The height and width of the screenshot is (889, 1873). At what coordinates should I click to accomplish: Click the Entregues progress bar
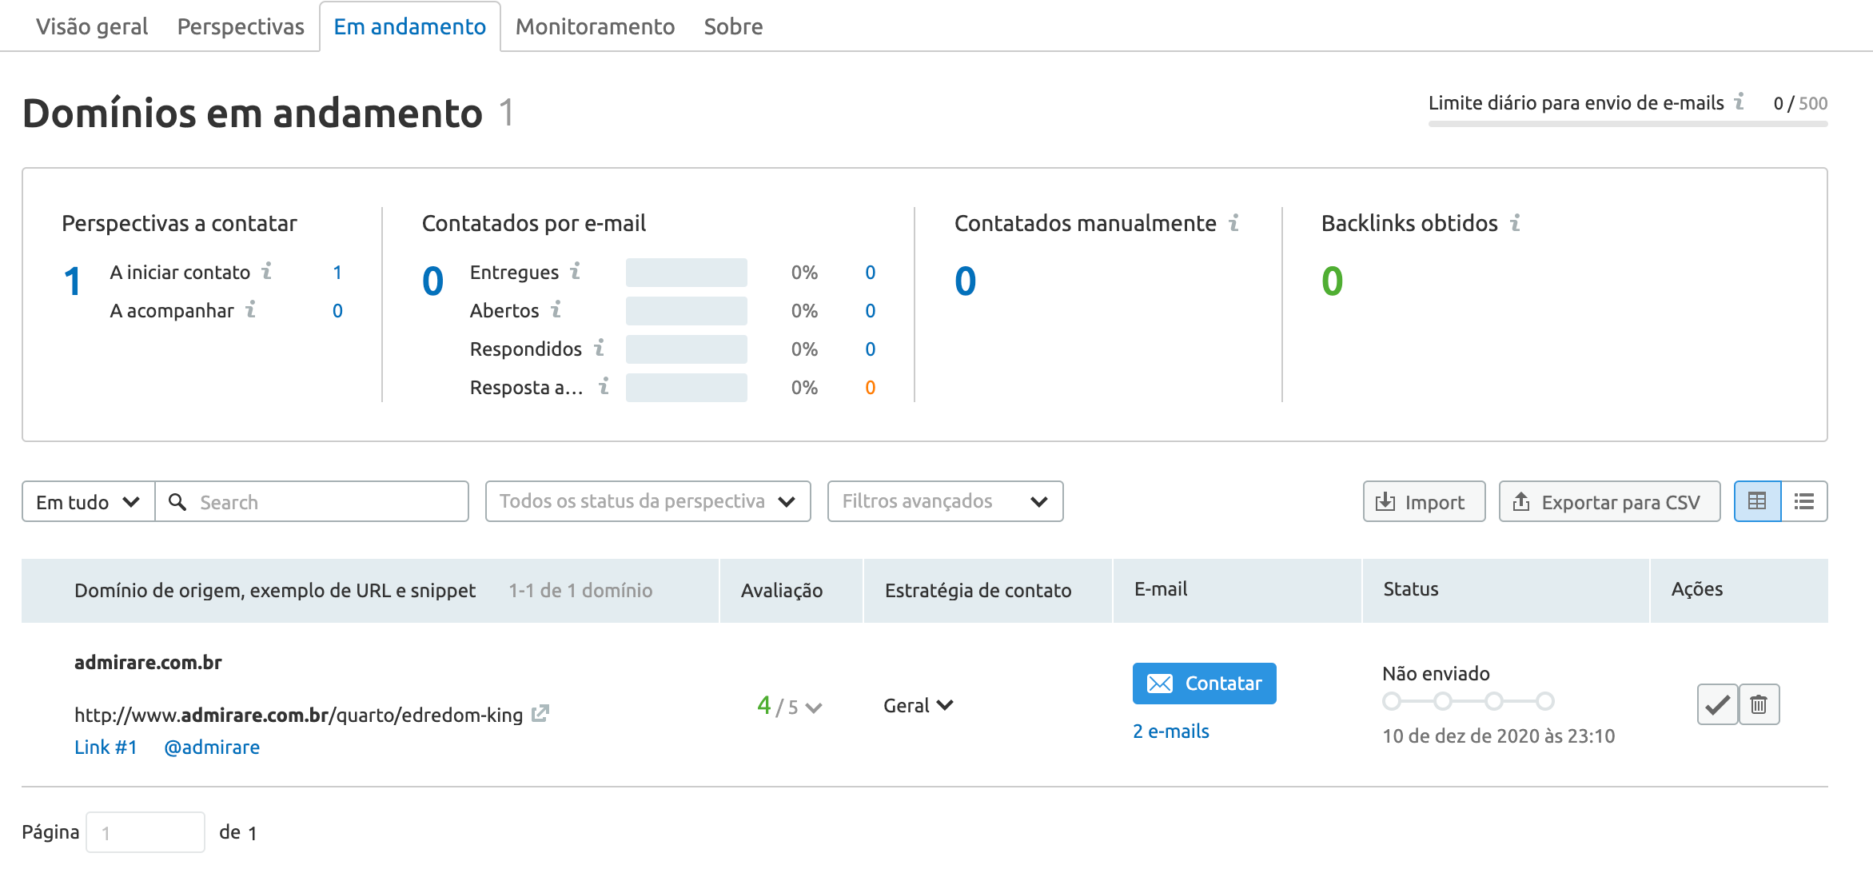point(686,273)
